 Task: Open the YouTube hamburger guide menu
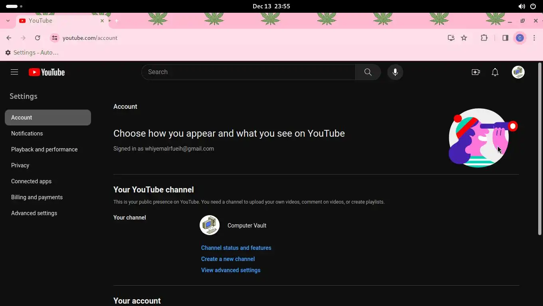point(14,72)
